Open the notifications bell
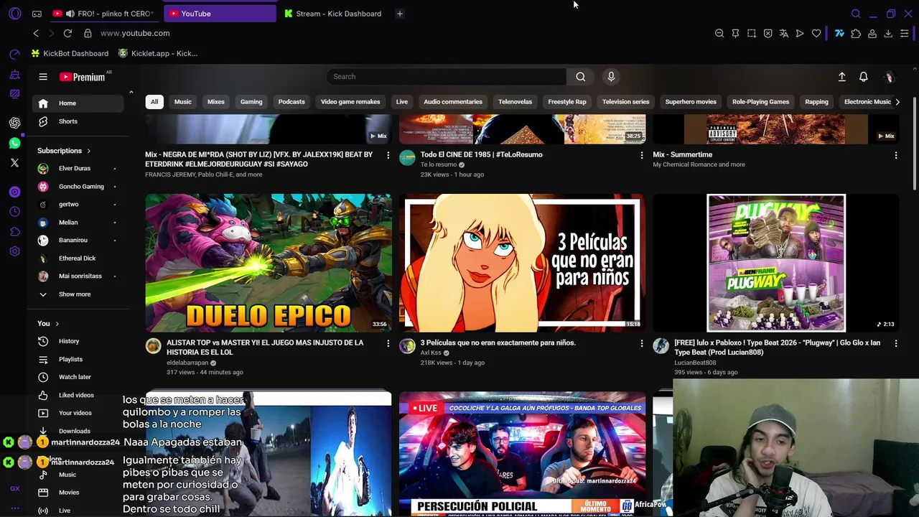 (x=864, y=77)
